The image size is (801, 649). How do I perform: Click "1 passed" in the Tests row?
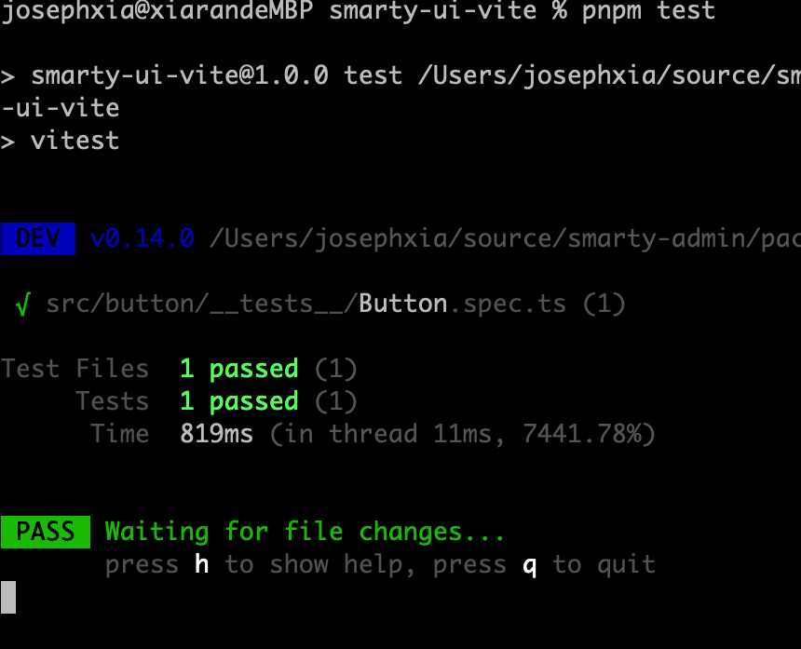tap(239, 401)
